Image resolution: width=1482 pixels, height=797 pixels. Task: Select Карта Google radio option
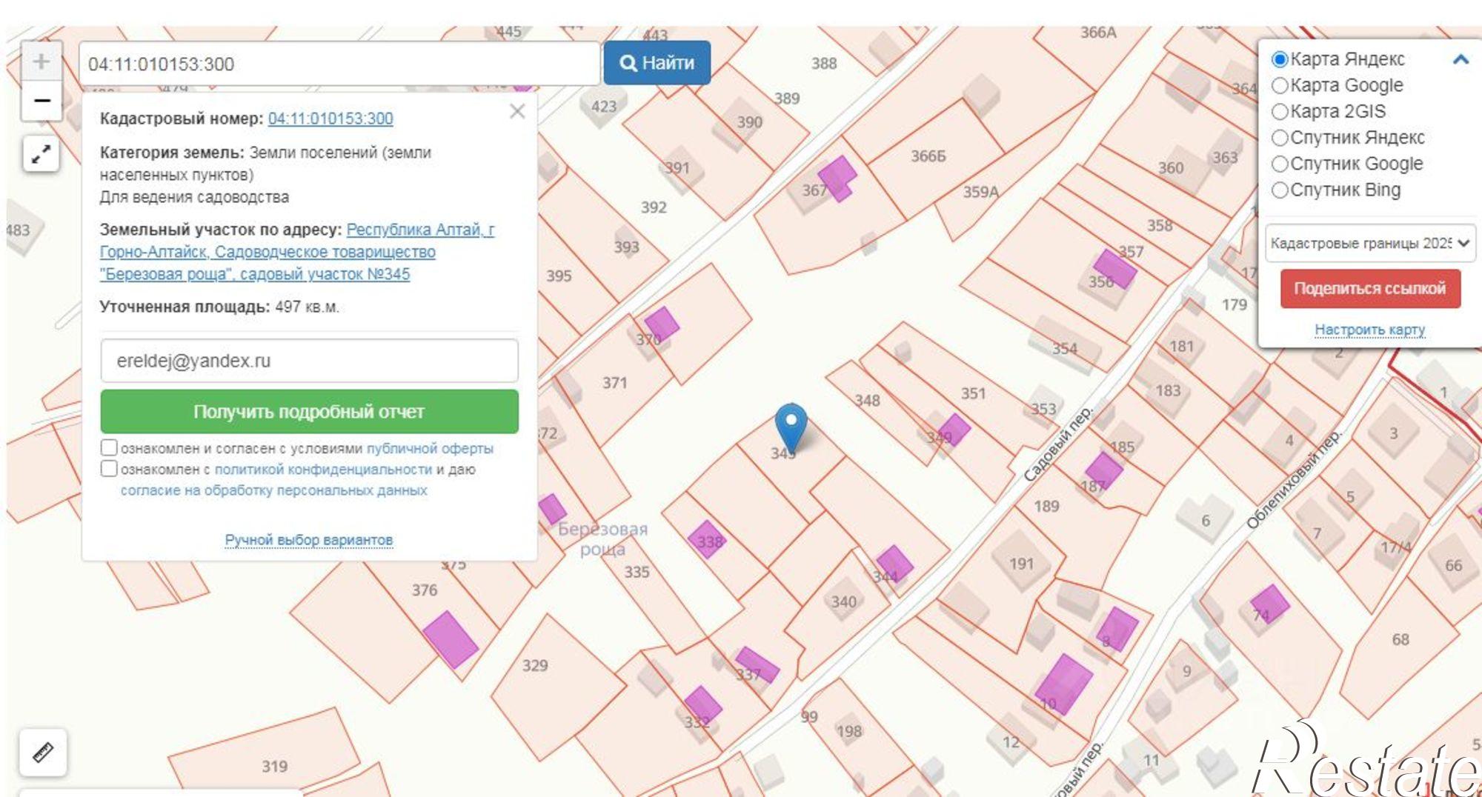point(1280,86)
